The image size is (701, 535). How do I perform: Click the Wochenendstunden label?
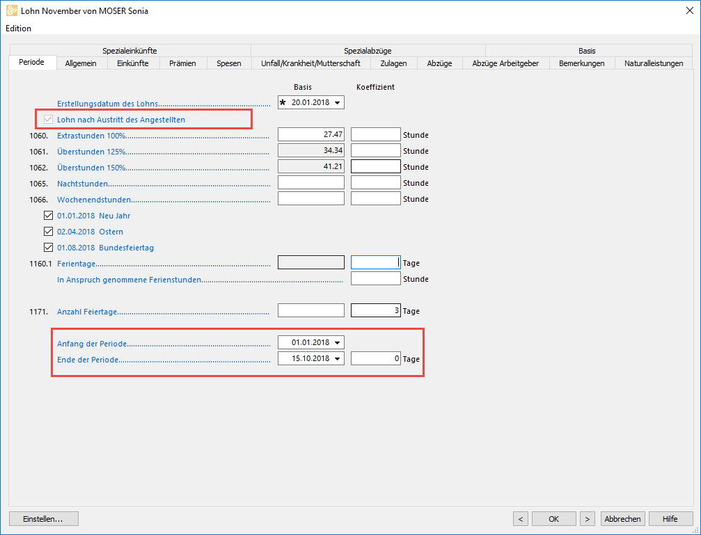pyautogui.click(x=94, y=200)
